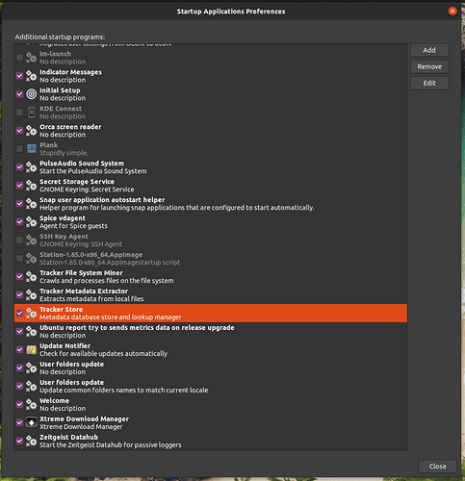Disable Xtreme Download Manager checkbox
This screenshot has height=481, width=465.
click(x=19, y=423)
